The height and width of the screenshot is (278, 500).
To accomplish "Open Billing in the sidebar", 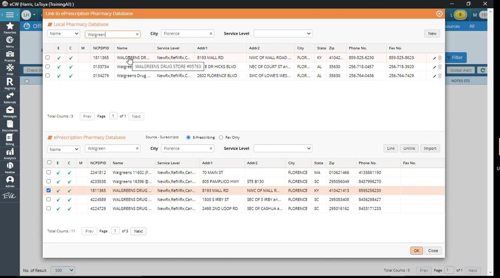I will [10, 140].
